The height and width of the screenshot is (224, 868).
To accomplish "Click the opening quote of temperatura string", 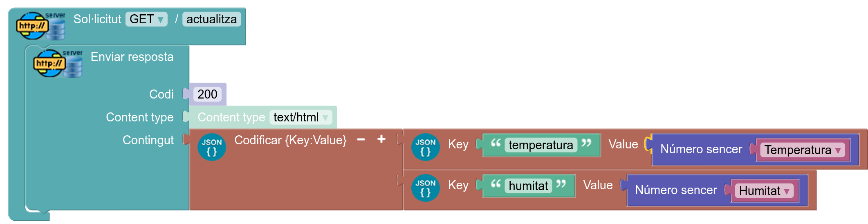I will tap(496, 143).
